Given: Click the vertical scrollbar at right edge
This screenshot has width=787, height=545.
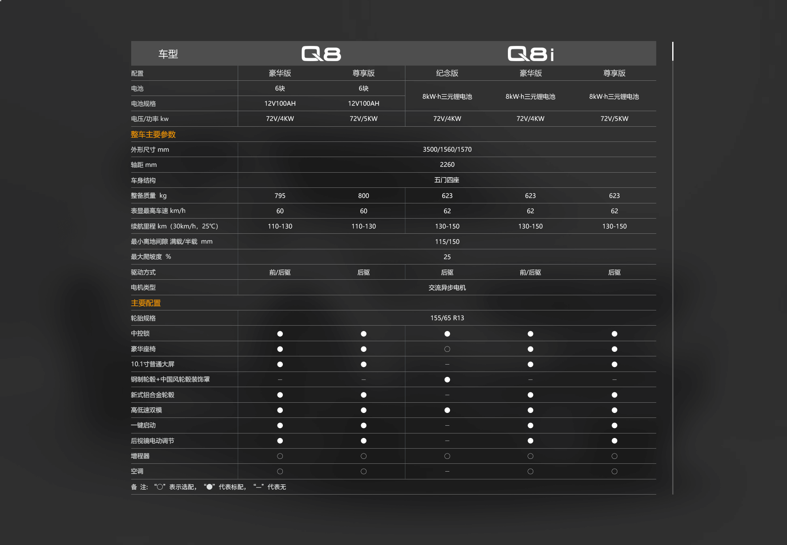Looking at the screenshot, I should [673, 268].
